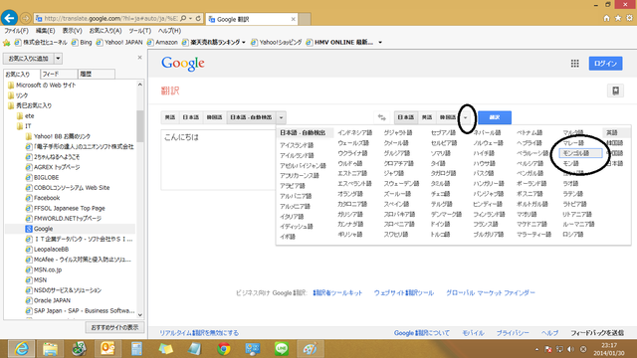Open the LINE app from the taskbar

click(281, 349)
